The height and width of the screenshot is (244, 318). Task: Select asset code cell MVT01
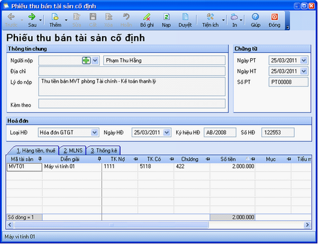click(x=25, y=167)
